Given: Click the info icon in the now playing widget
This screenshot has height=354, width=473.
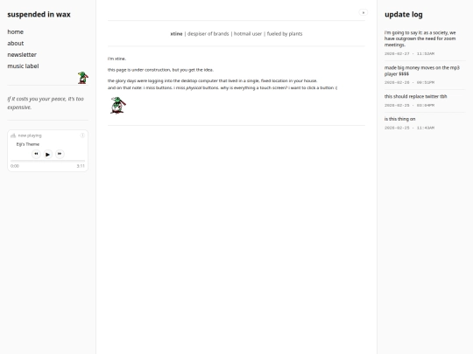Looking at the screenshot, I should coord(82,135).
